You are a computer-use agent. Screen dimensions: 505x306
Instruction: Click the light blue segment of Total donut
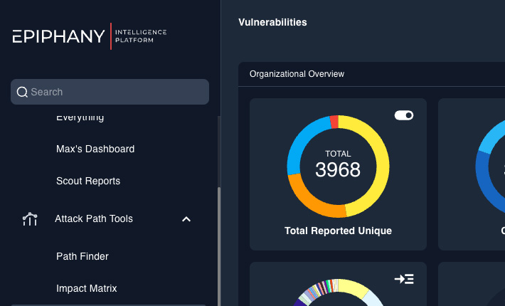point(299,151)
